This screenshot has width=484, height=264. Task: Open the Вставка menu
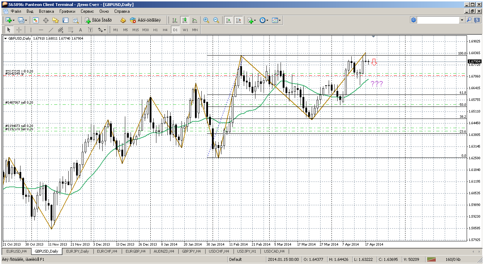[46, 11]
